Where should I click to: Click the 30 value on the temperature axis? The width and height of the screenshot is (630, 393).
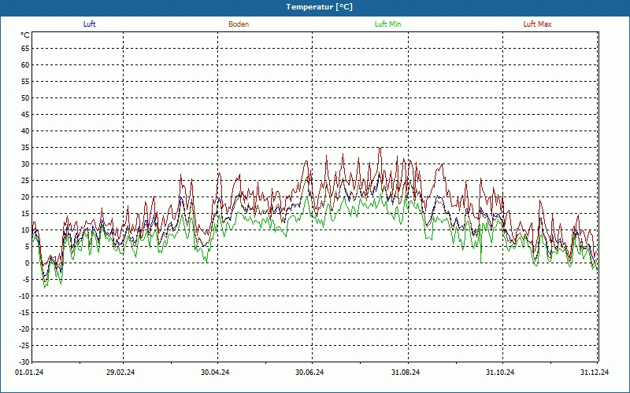[x=25, y=164]
